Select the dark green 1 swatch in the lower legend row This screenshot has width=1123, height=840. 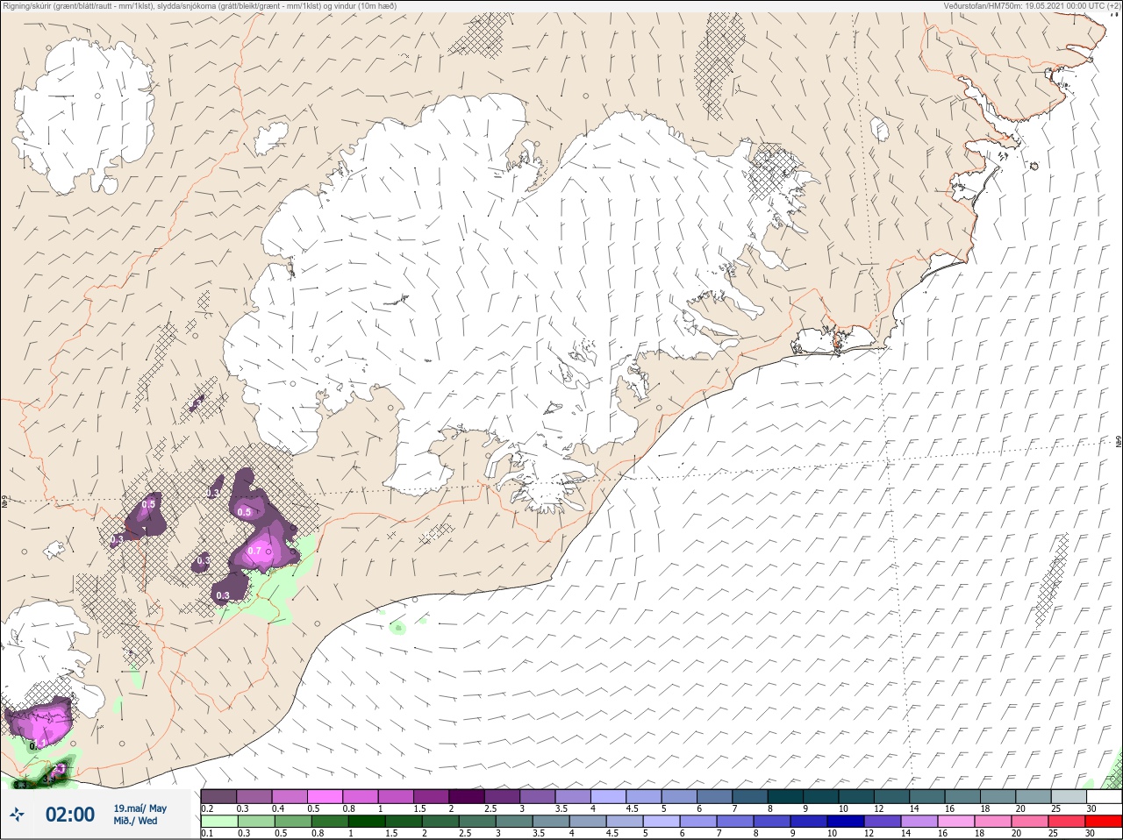[x=367, y=822]
